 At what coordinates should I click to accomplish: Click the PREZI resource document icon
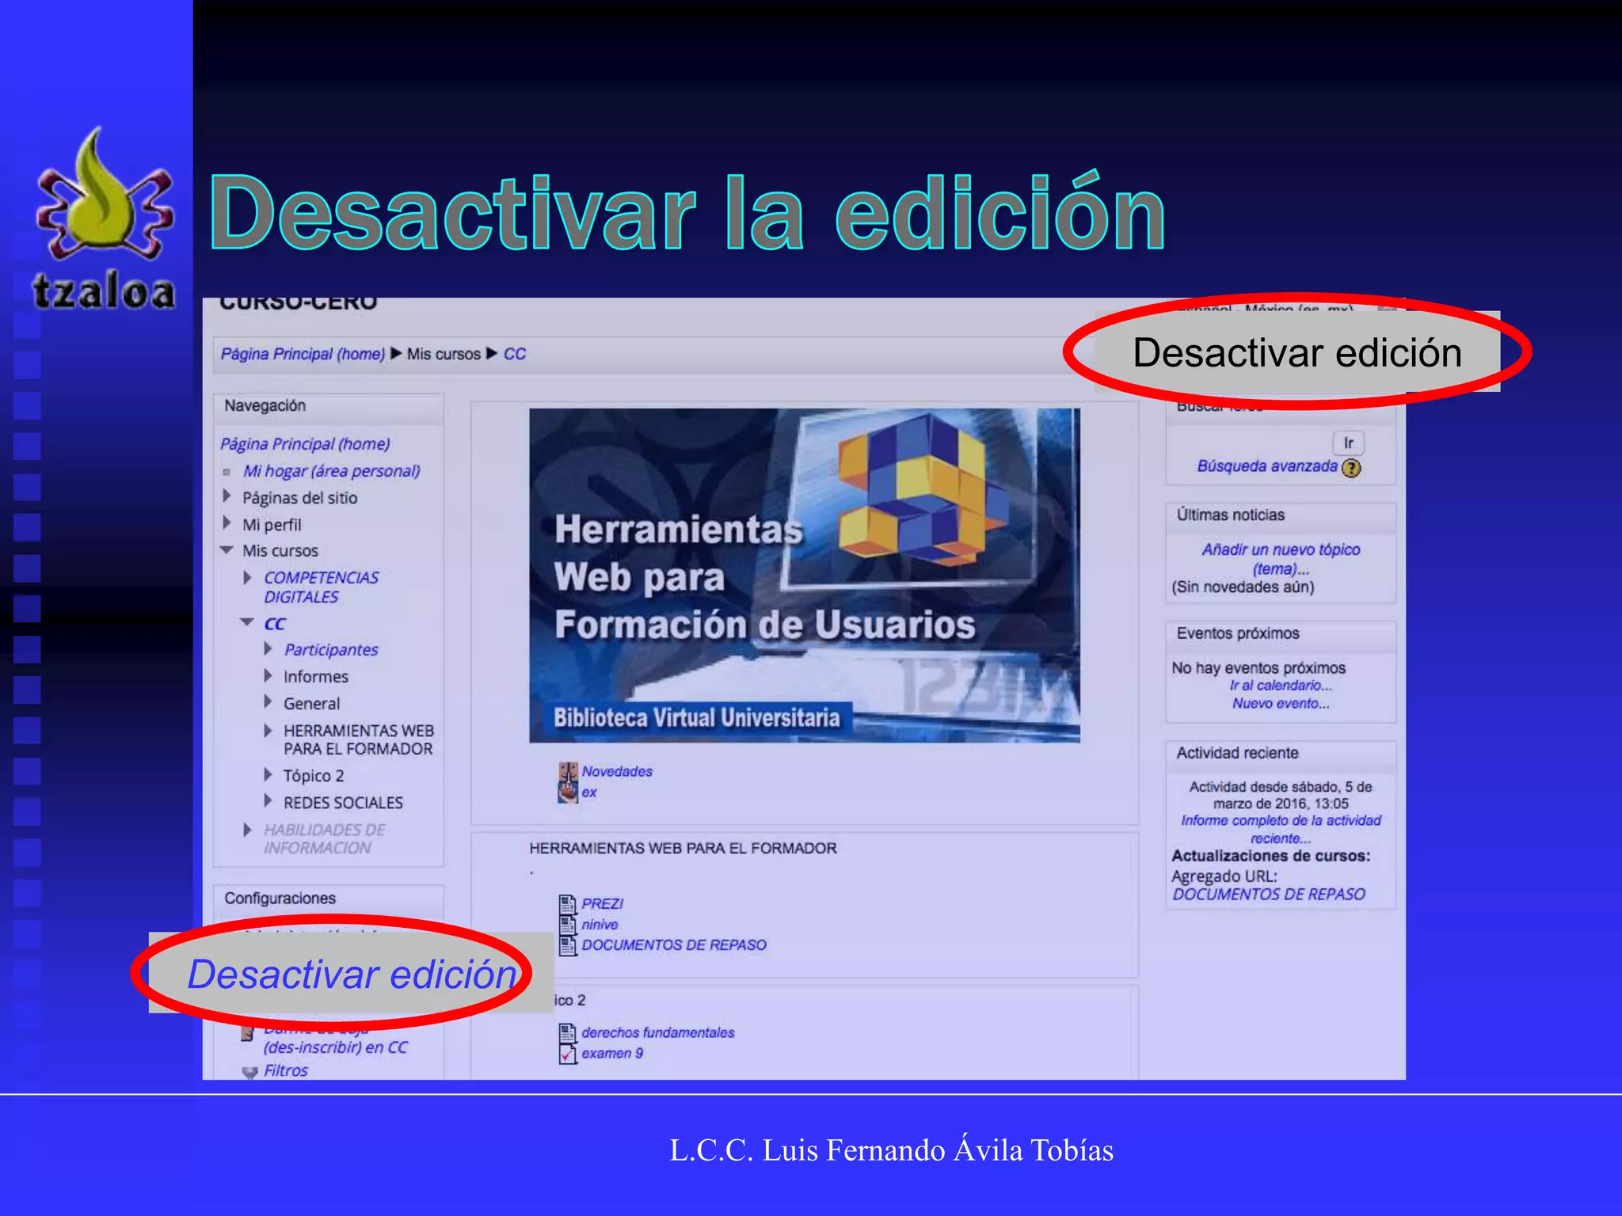pyautogui.click(x=568, y=903)
